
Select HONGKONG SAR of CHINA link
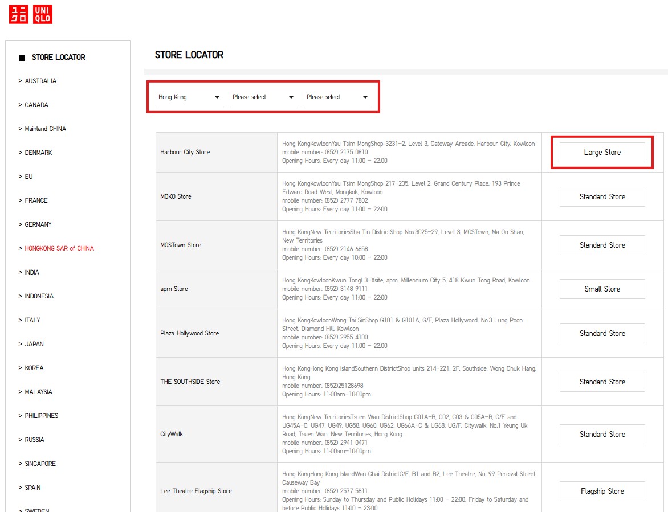pos(59,248)
